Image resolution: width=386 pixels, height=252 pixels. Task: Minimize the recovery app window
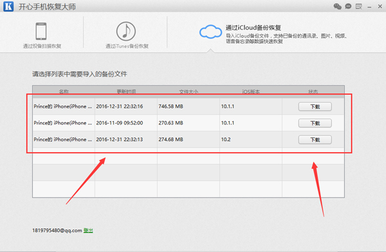coord(369,7)
